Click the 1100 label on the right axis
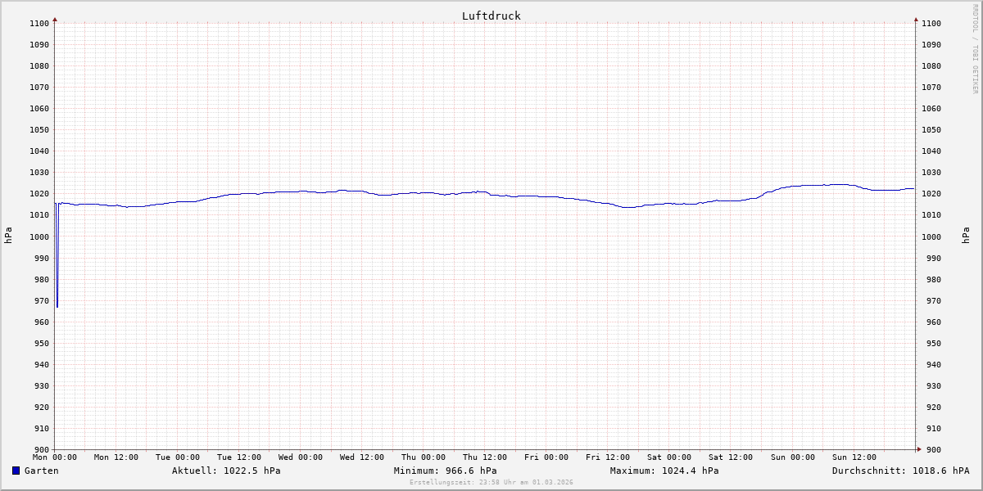 pos(931,23)
